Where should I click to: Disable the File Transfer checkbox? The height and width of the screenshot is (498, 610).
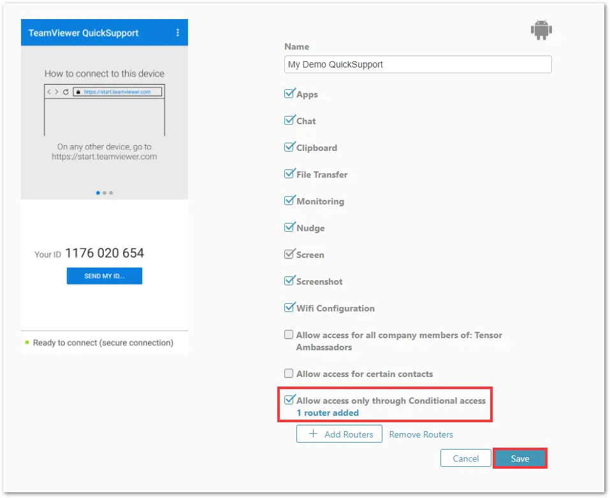click(x=289, y=174)
